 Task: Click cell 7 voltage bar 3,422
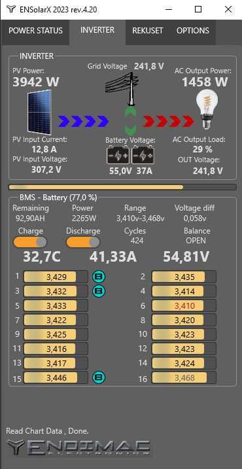coord(56,320)
